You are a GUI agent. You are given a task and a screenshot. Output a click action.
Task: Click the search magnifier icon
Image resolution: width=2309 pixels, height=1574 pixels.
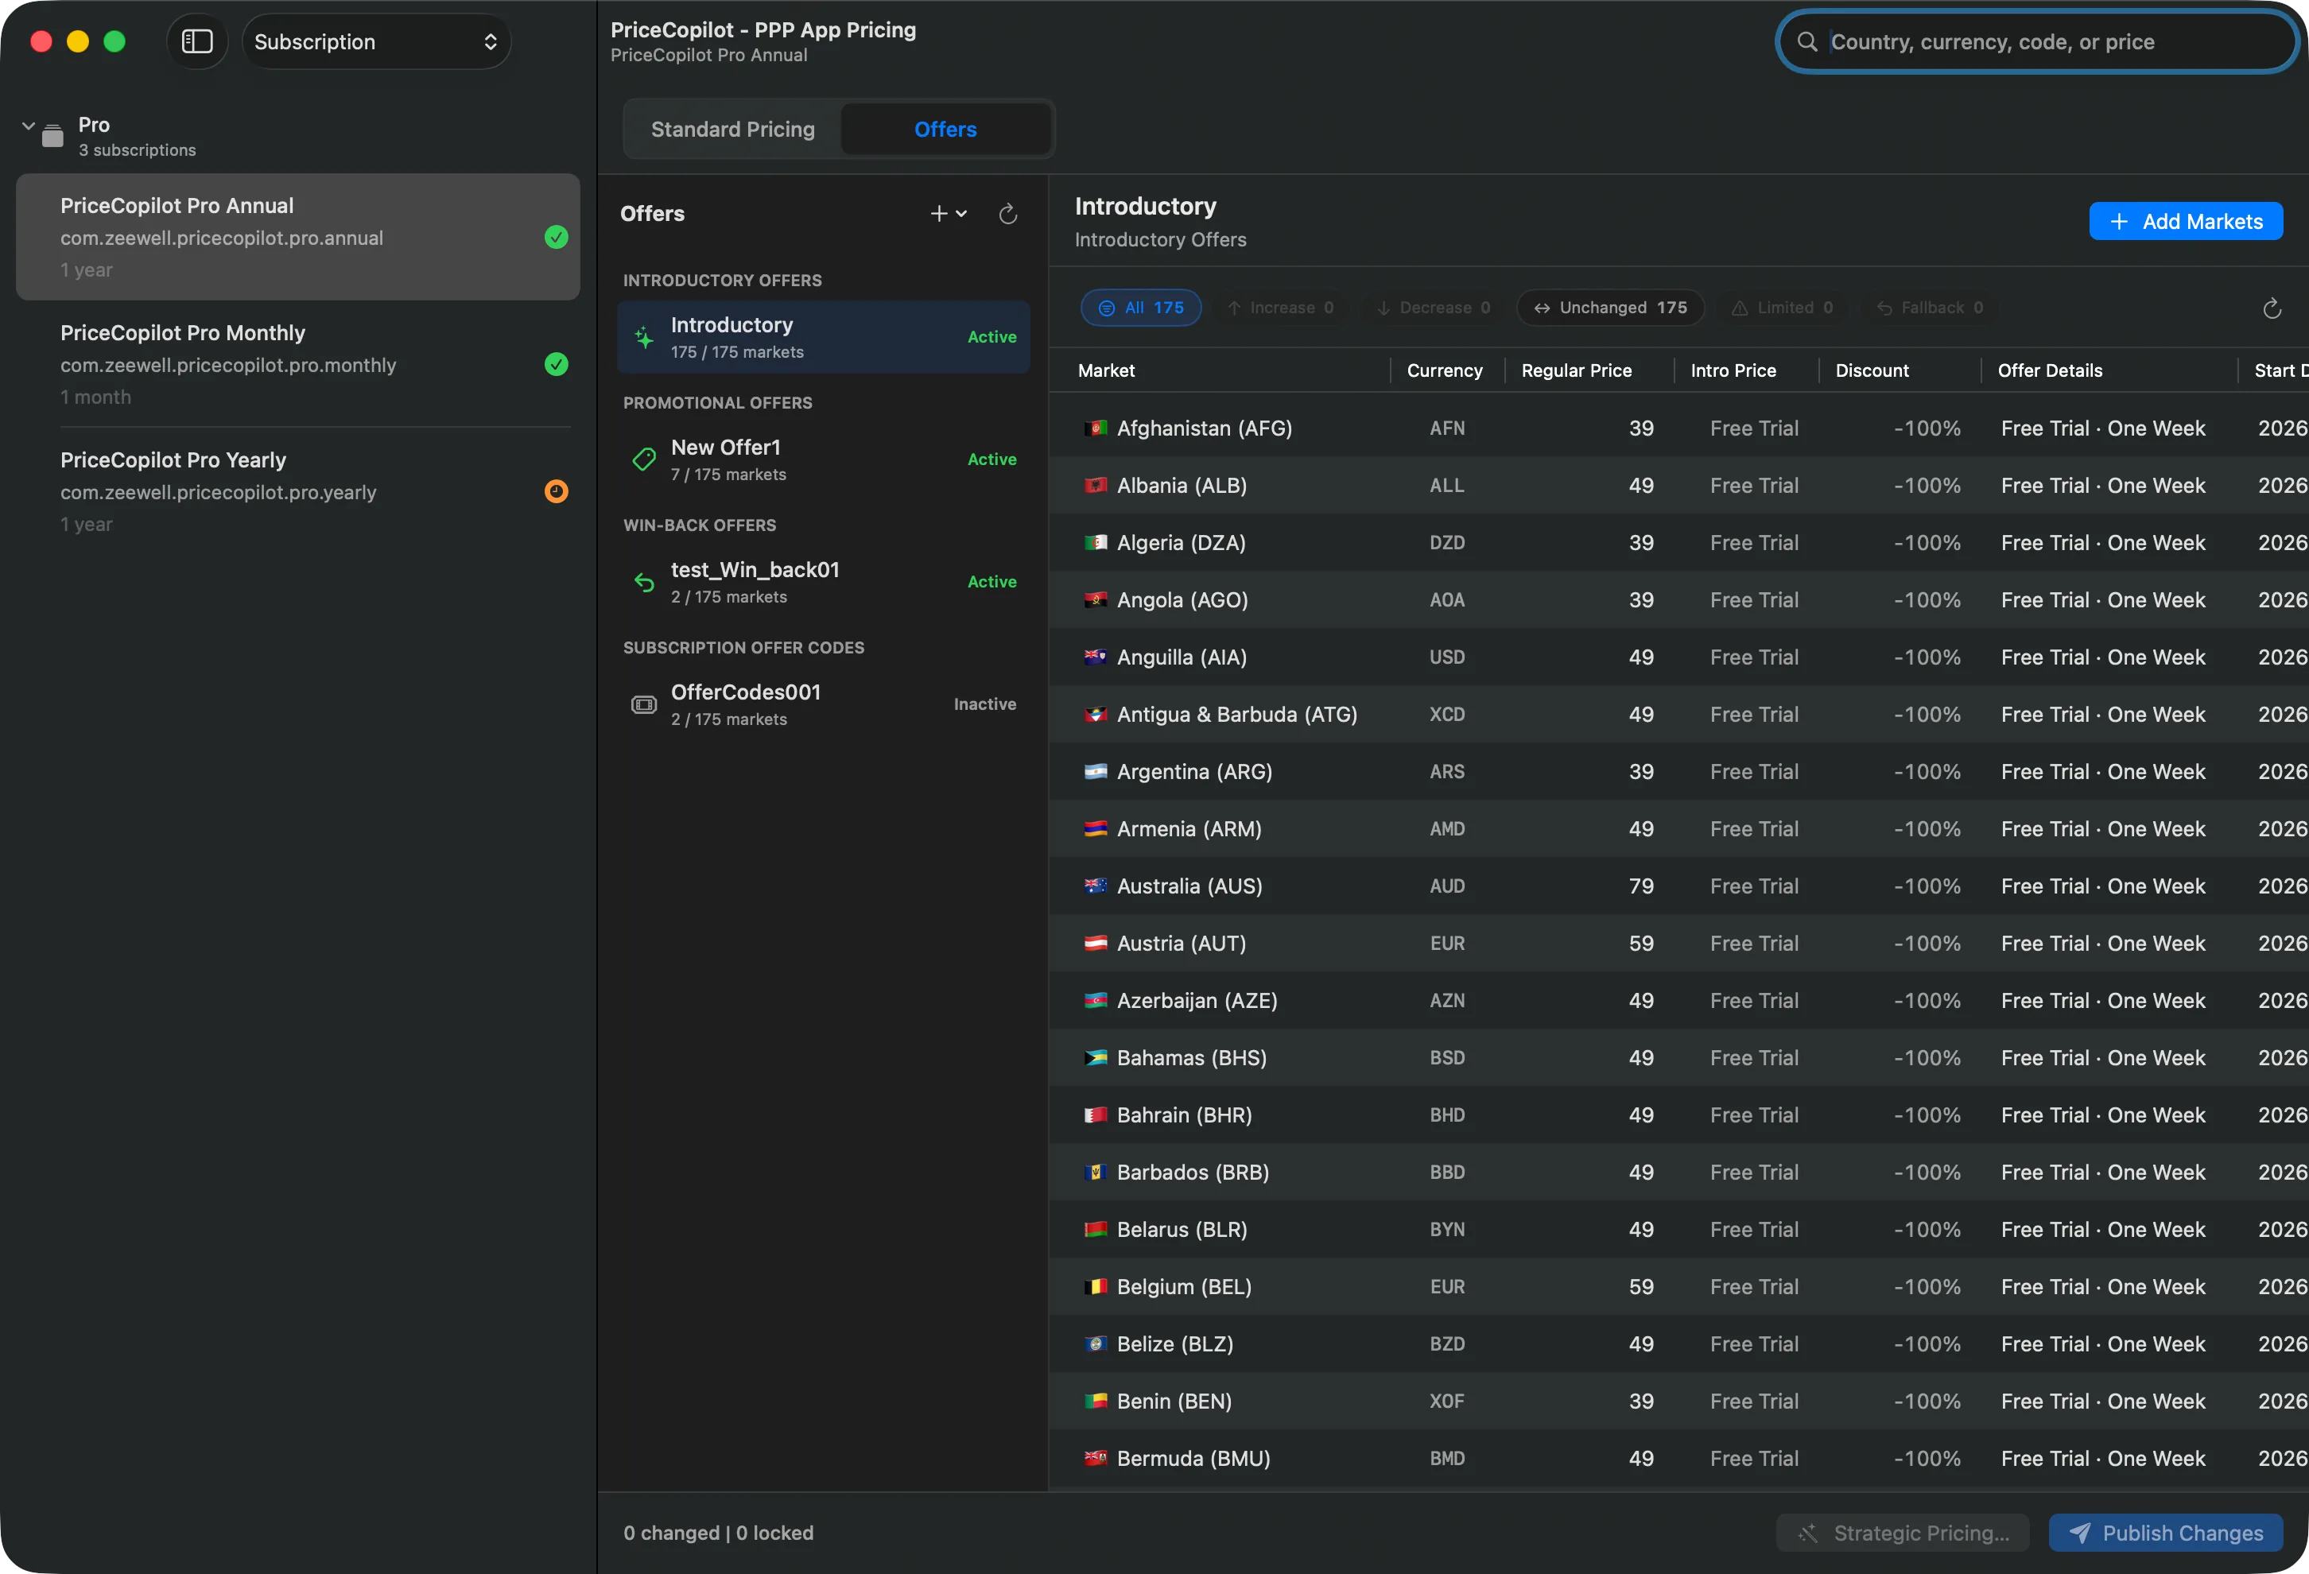click(1807, 41)
